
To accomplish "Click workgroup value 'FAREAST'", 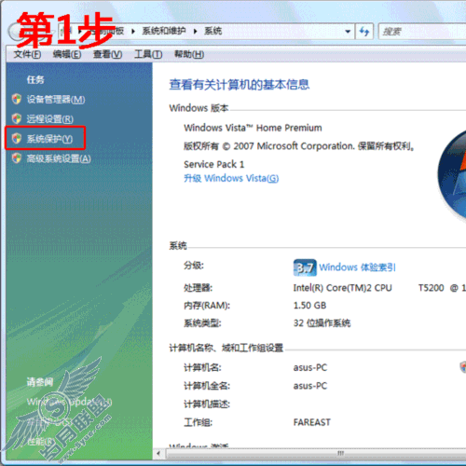I will pyautogui.click(x=312, y=422).
